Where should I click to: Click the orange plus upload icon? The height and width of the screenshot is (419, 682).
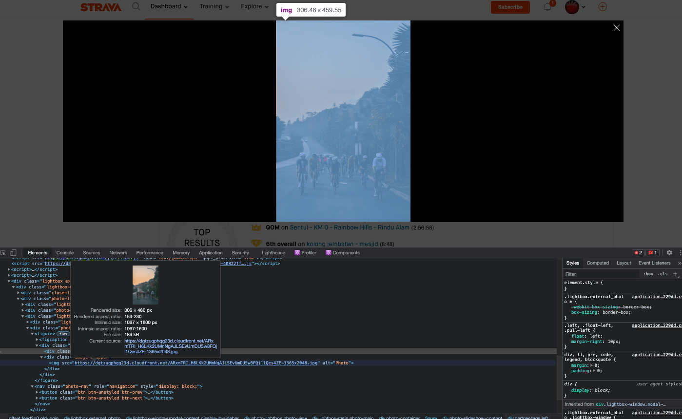(603, 7)
